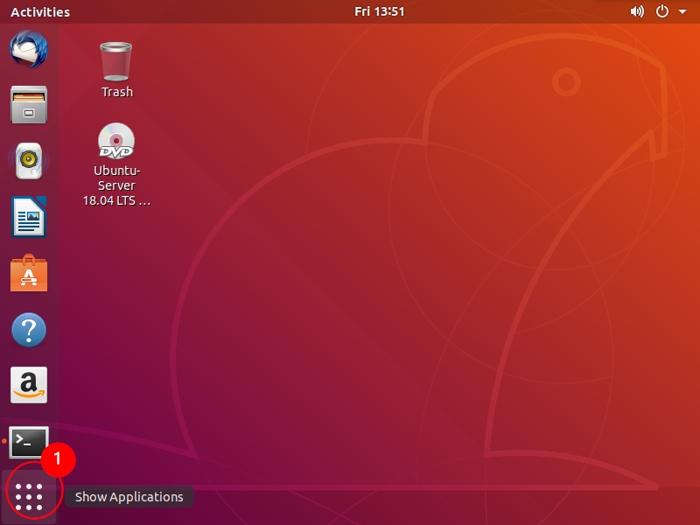Open Ubuntu Software store
Screen dimensions: 700x525
[28, 274]
